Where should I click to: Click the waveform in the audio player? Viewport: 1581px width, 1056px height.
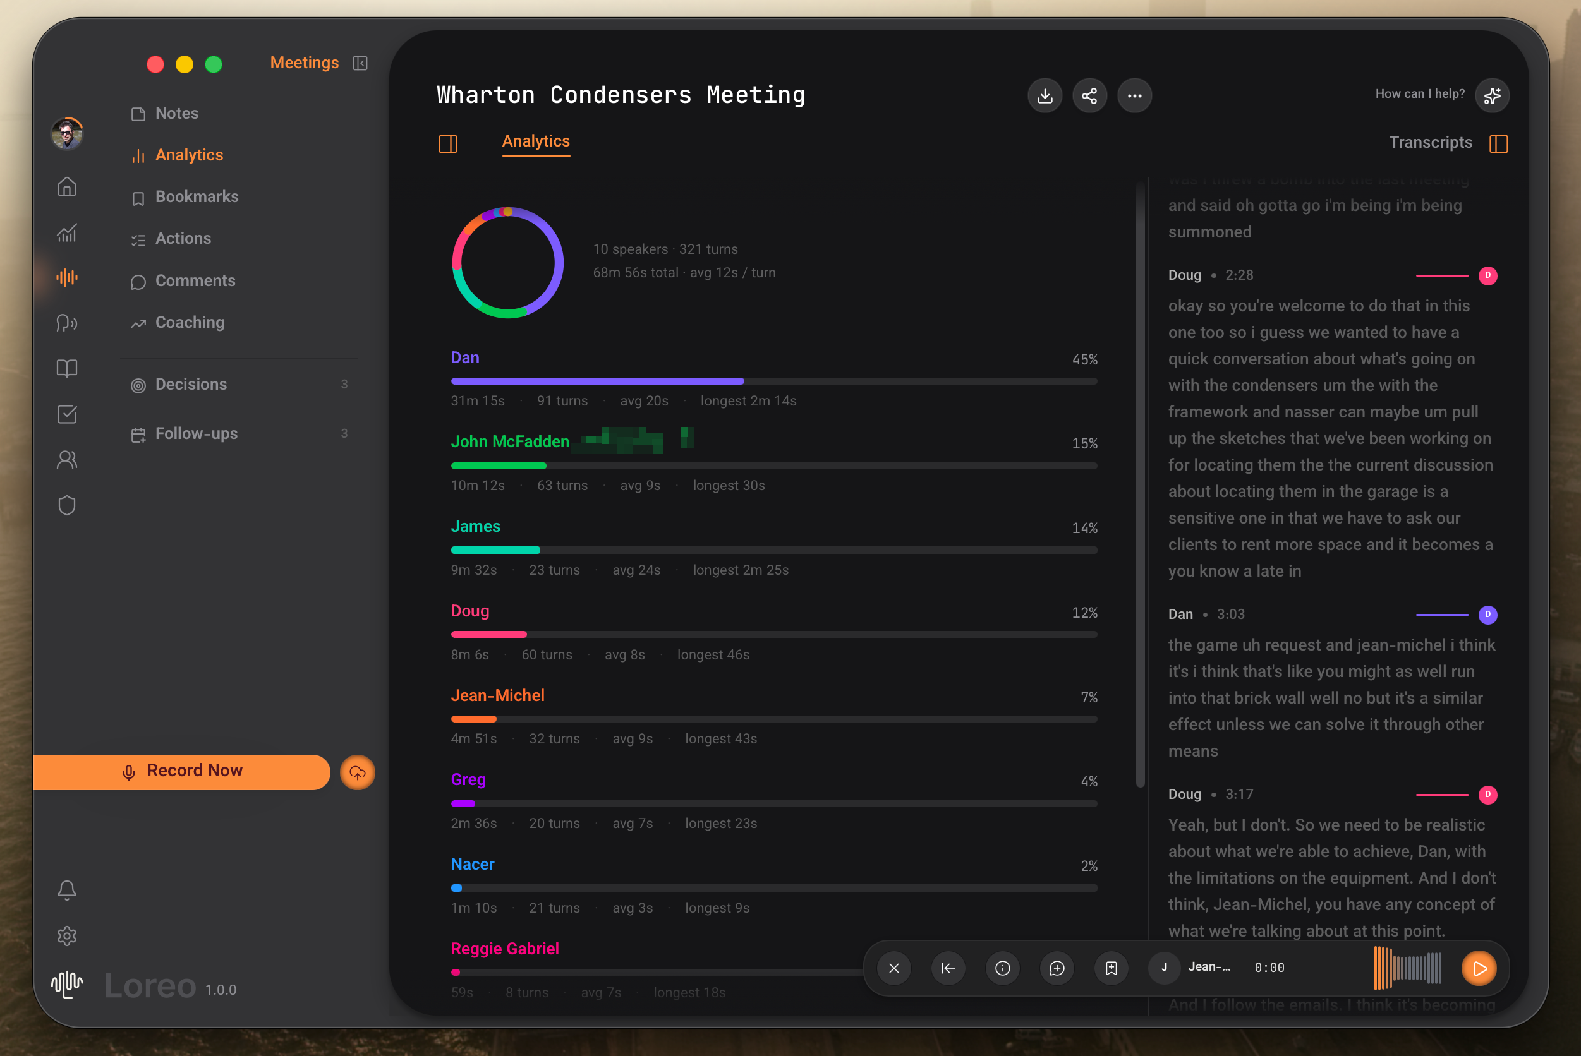[x=1407, y=968]
